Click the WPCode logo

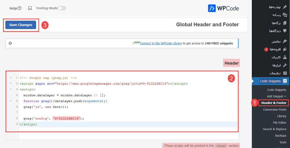click(x=223, y=8)
